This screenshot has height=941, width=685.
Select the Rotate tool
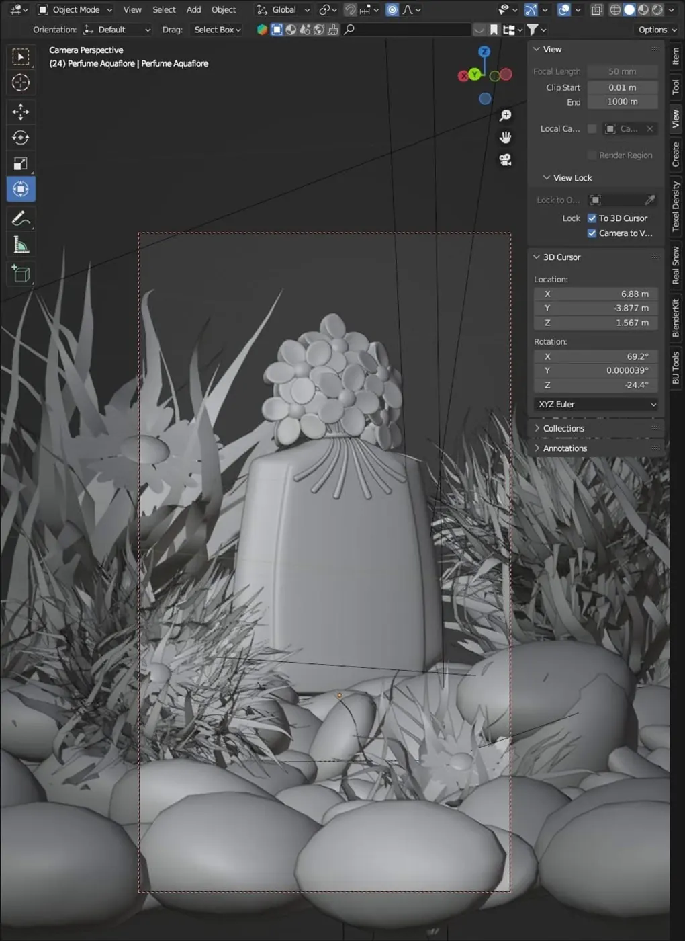(x=21, y=138)
